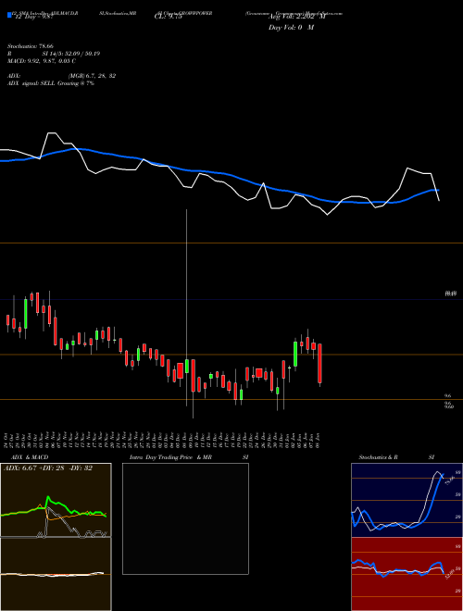Click the 'Stochastics: 78.66' readout

30,46
